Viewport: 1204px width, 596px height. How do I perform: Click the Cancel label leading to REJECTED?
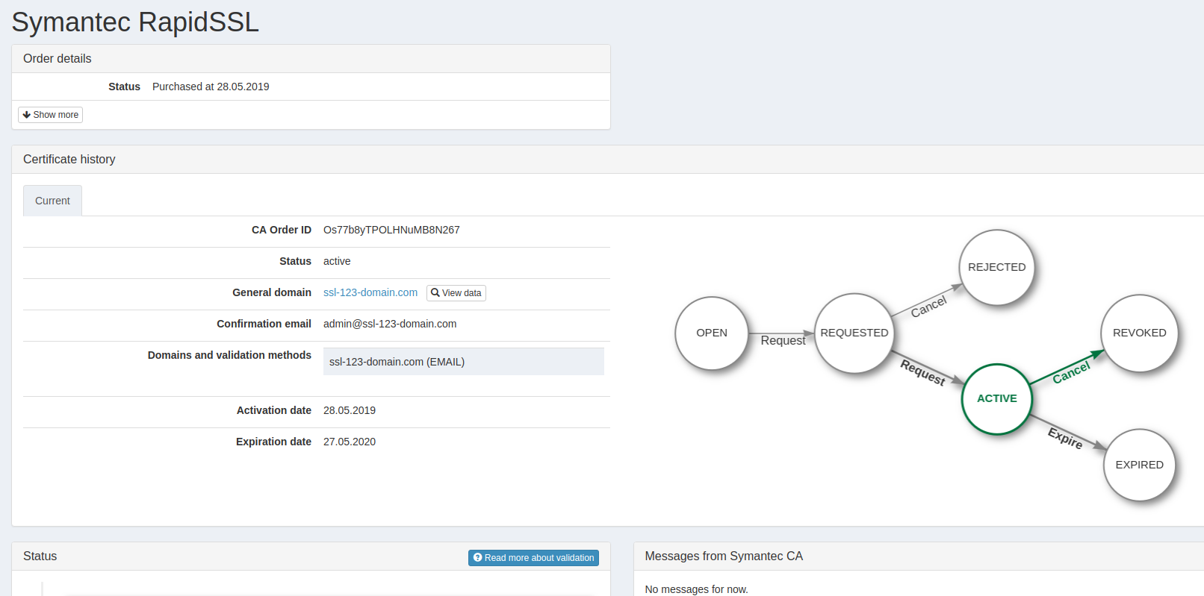coord(928,306)
